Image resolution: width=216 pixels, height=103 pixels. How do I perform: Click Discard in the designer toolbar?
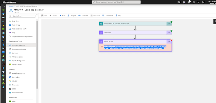pyautogui.click(x=53, y=16)
